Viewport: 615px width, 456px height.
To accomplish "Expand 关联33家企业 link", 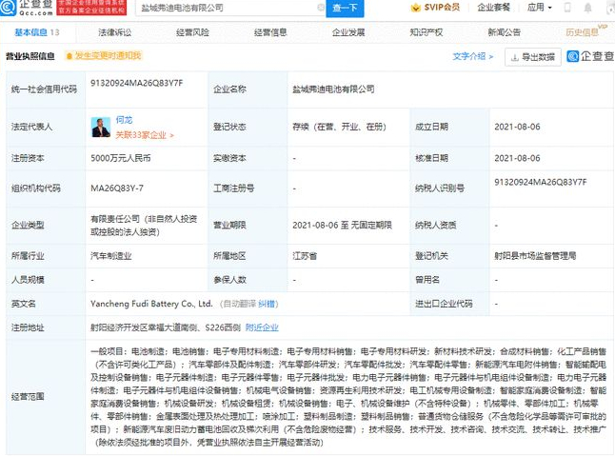I will [x=145, y=135].
